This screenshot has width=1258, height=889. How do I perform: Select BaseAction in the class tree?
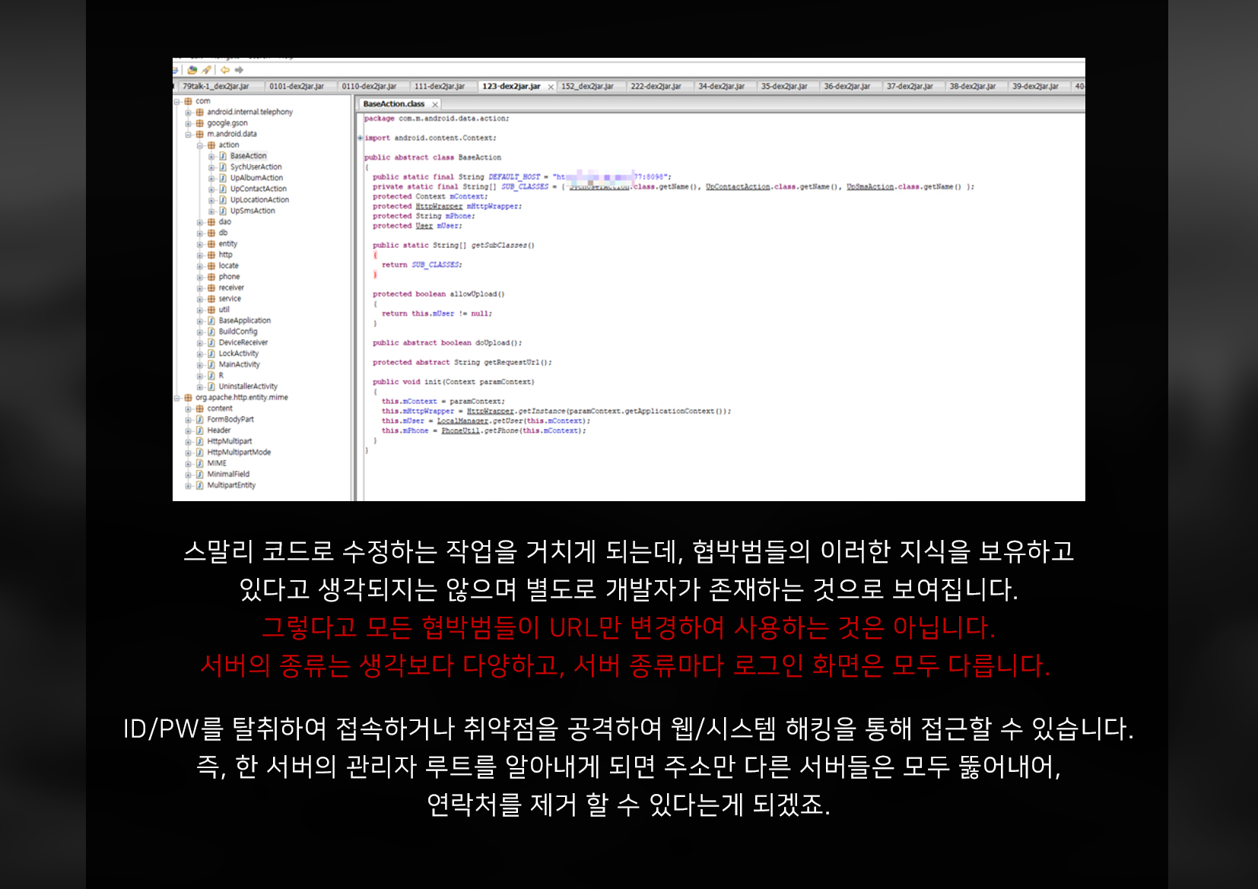[x=249, y=156]
